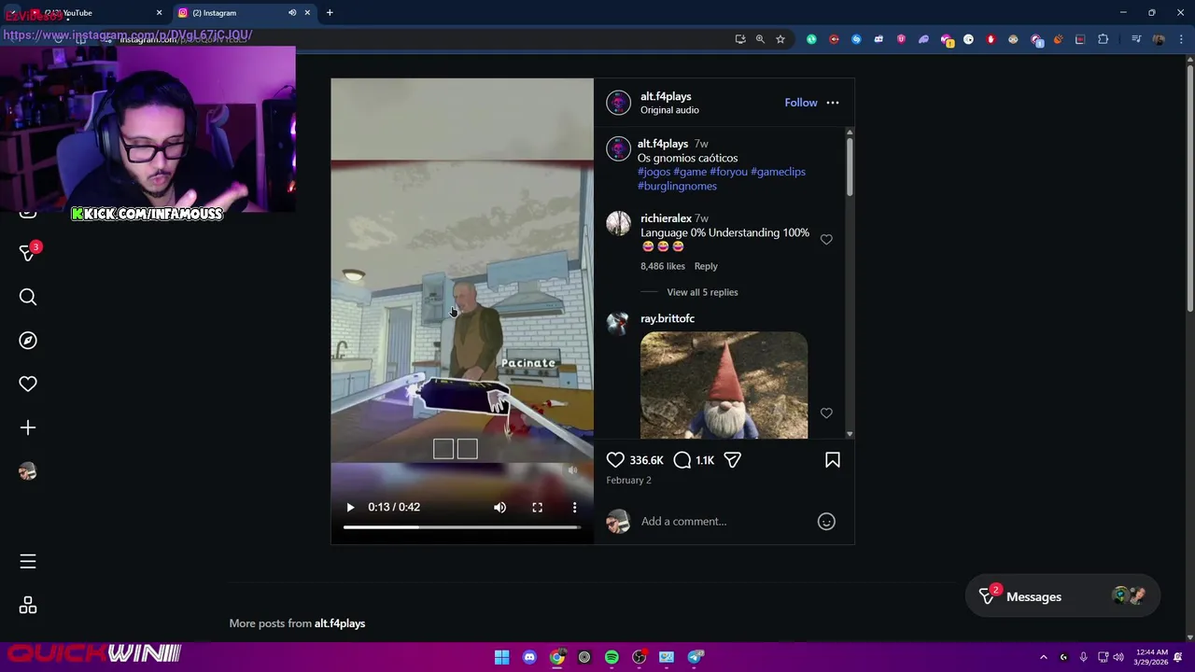
Task: Open Chrome profile avatar
Action: 1159,39
